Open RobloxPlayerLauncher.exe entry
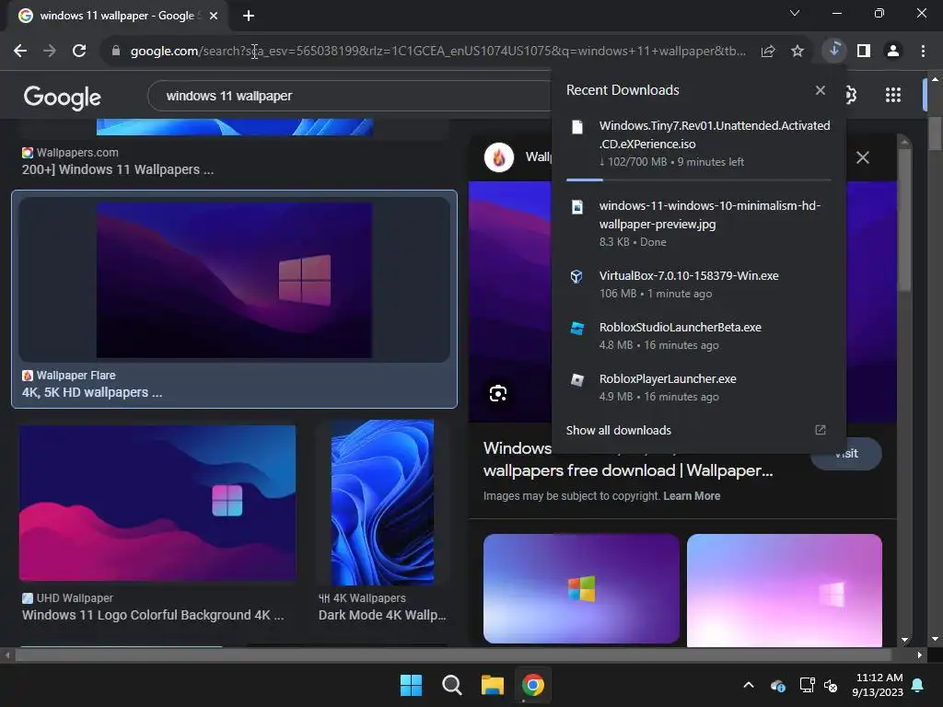 coord(699,388)
